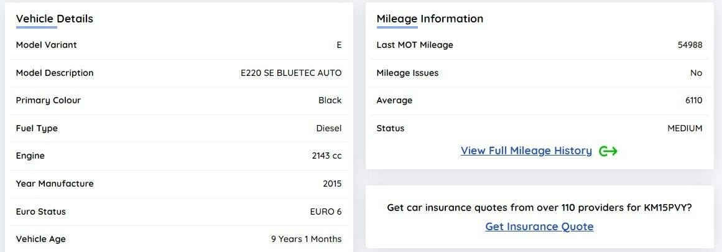Screen dimensions: 722x252
Task: Select the engine size 2143 cc
Action: click(326, 156)
